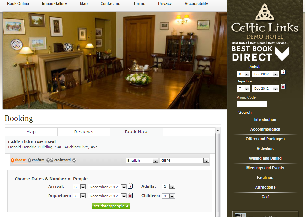Image resolution: width=305 pixels, height=217 pixels.
Task: Switch to the Book Now tab
Action: click(136, 132)
